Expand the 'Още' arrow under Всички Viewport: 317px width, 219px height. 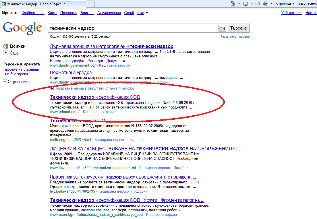point(5,53)
